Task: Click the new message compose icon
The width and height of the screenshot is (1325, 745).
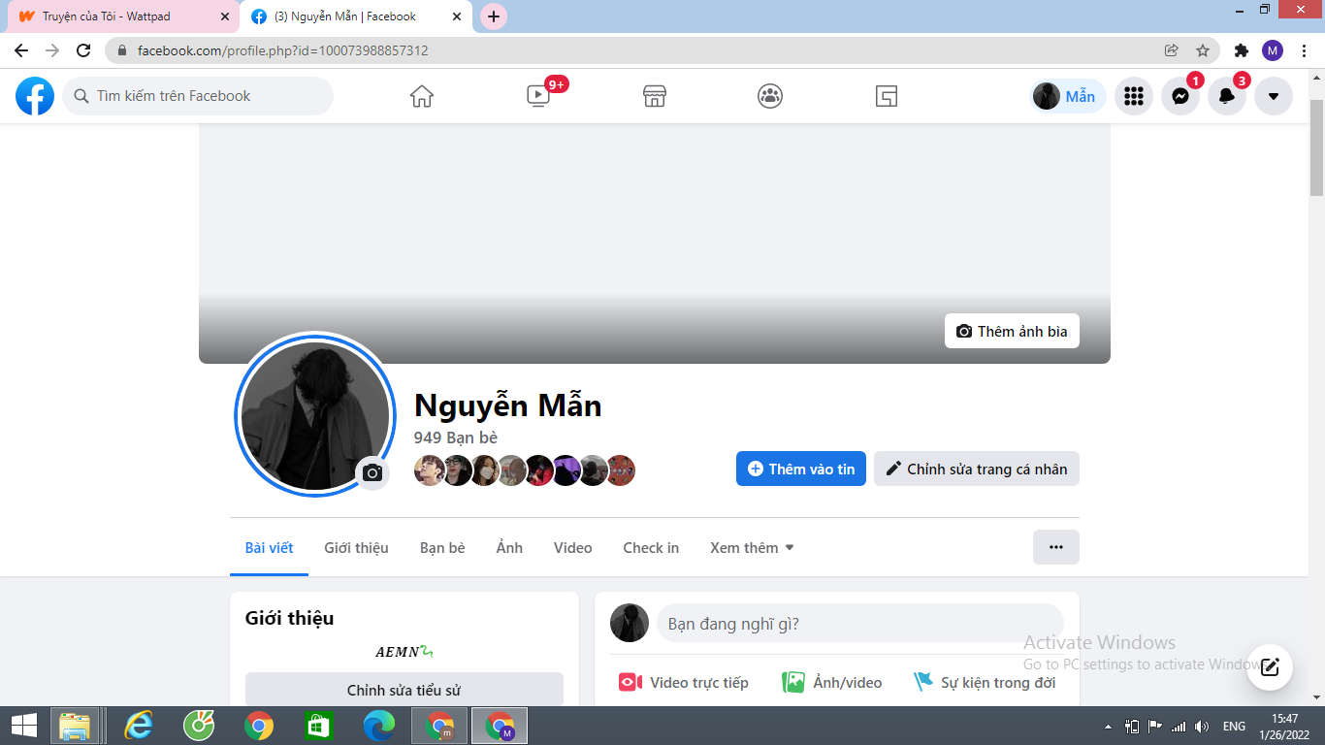Action: tap(1270, 667)
